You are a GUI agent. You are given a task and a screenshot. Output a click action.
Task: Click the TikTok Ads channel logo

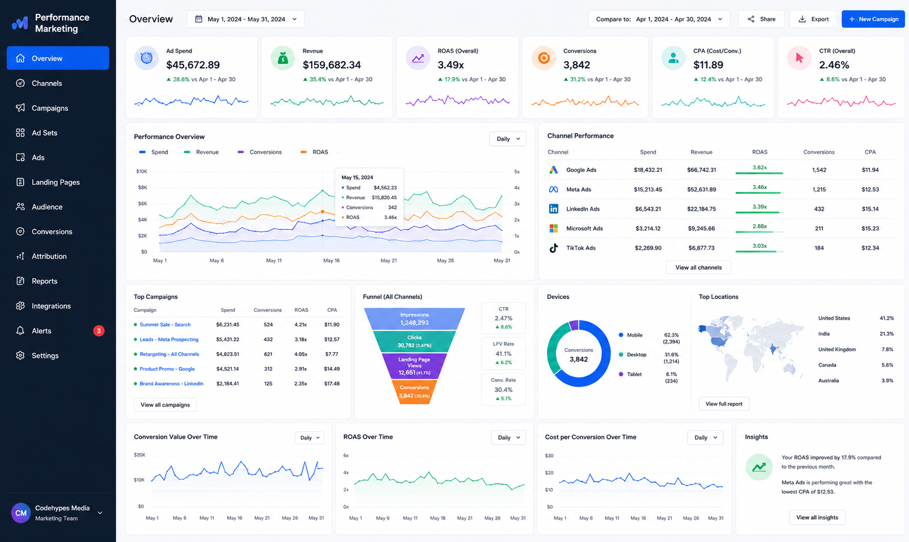click(554, 248)
